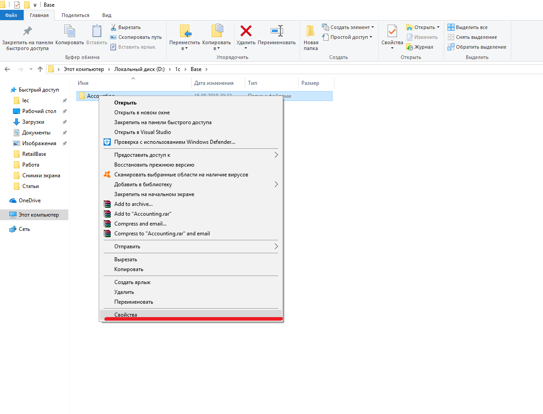Pin to quick access via Закрепить icon

click(28, 31)
